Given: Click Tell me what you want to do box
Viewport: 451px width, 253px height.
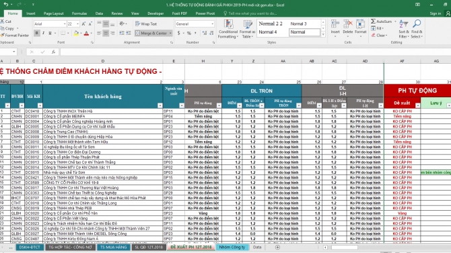Looking at the screenshot, I should pos(250,13).
